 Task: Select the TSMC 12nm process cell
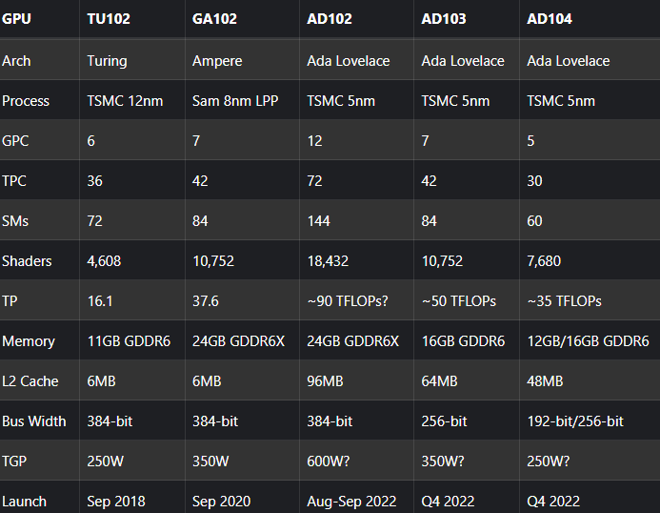click(127, 100)
